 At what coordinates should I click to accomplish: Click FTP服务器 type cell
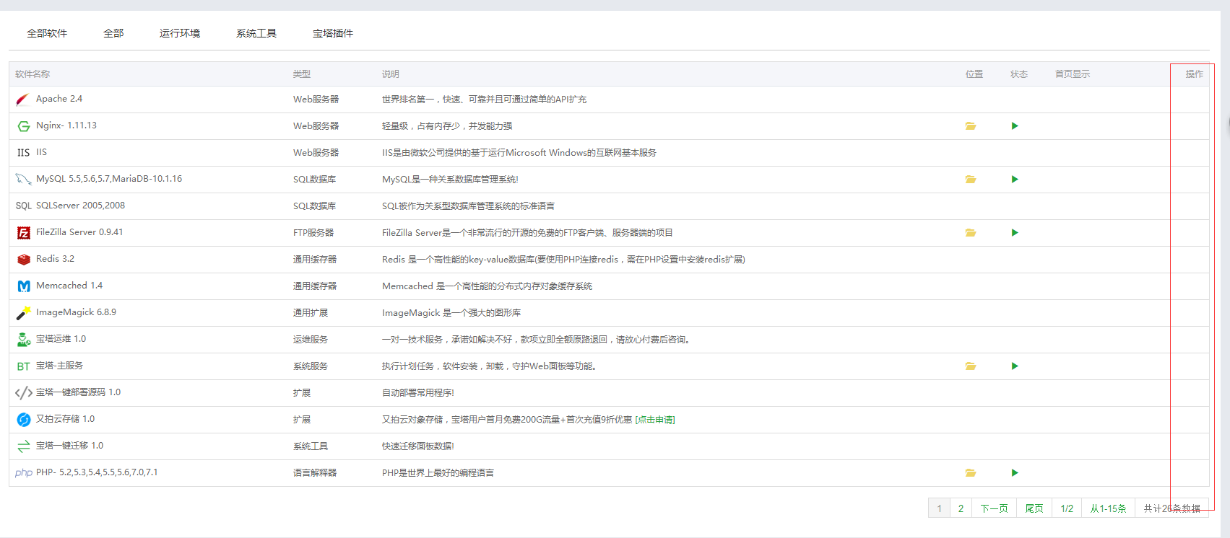tap(313, 233)
